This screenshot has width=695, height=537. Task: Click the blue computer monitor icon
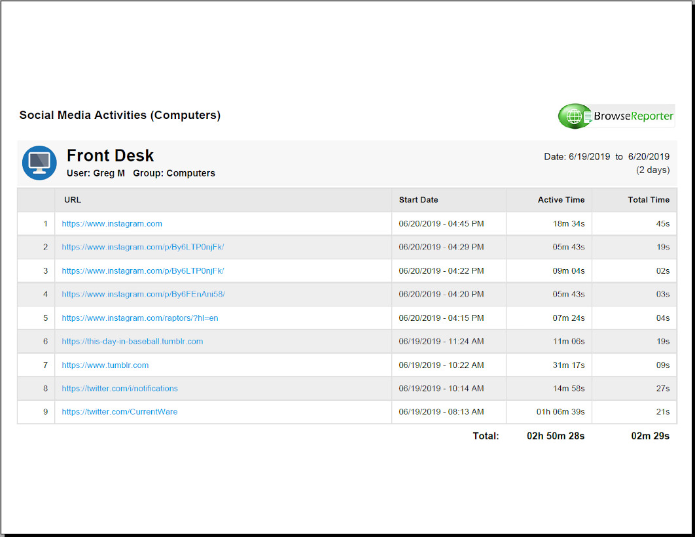click(x=39, y=163)
